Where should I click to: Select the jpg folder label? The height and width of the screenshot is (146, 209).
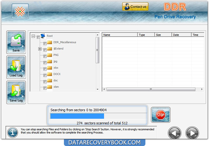[x=55, y=61]
